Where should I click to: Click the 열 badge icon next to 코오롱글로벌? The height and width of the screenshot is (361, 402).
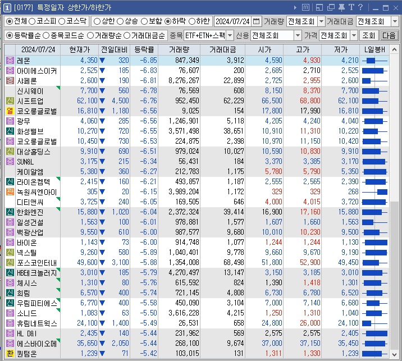10,111
